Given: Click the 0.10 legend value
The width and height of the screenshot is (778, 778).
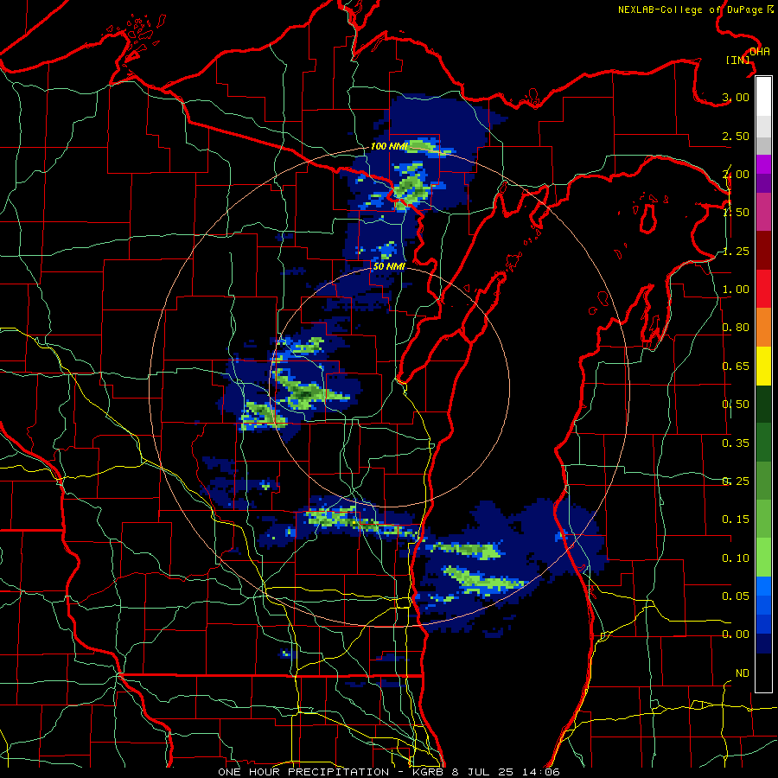Looking at the screenshot, I should point(736,558).
